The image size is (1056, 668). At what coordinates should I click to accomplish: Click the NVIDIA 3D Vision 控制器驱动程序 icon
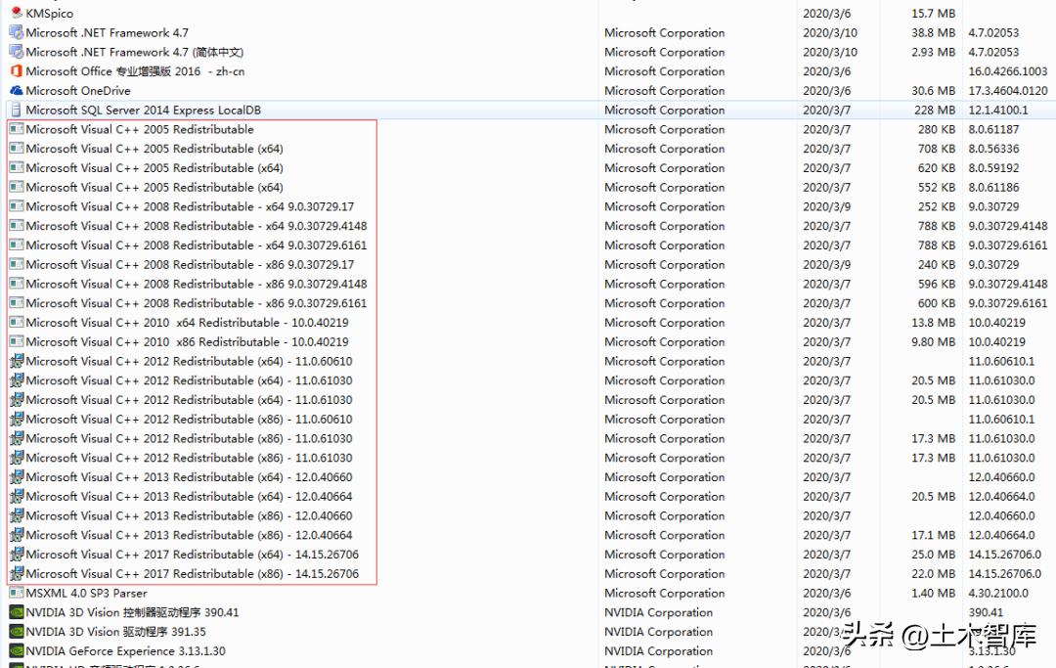[x=15, y=612]
